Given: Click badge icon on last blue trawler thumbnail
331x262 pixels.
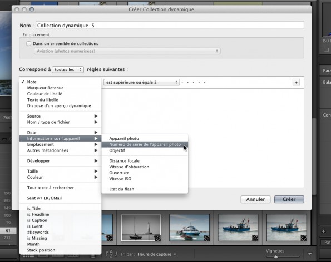Looking at the screenshot, I should [304, 238].
